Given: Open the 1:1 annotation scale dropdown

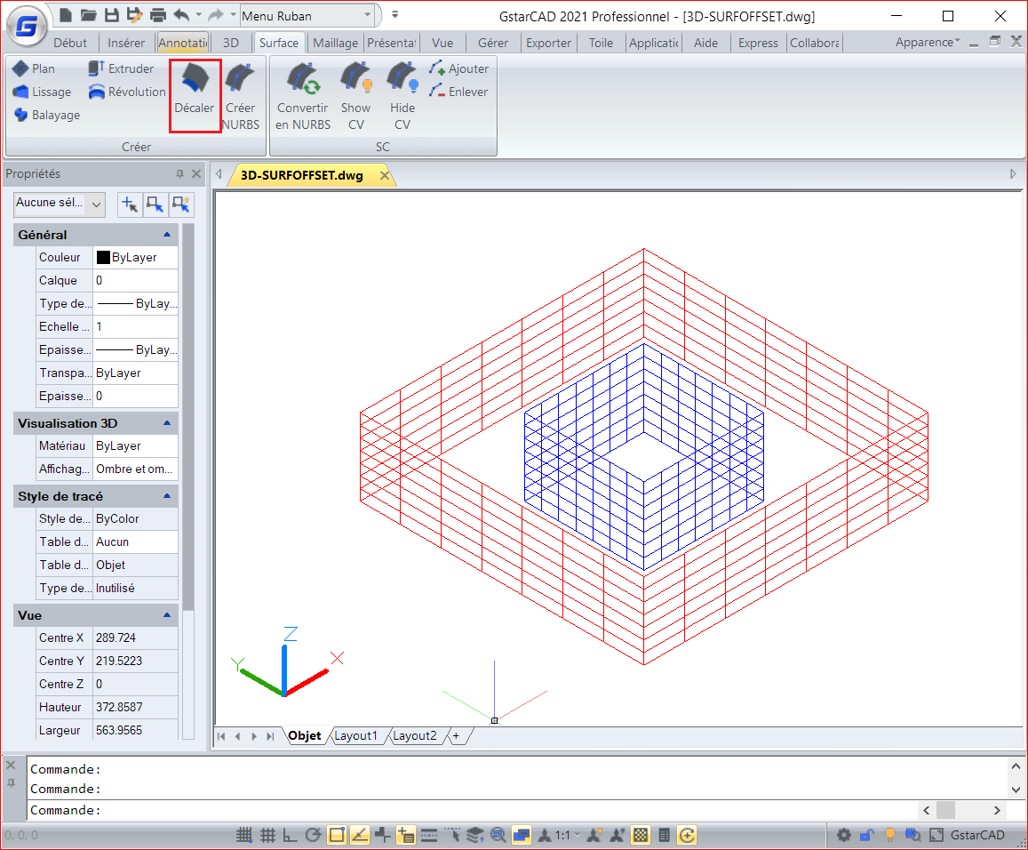Looking at the screenshot, I should 568,835.
